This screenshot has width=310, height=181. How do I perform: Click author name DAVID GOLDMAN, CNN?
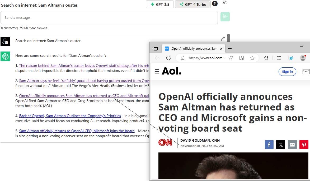point(200,141)
